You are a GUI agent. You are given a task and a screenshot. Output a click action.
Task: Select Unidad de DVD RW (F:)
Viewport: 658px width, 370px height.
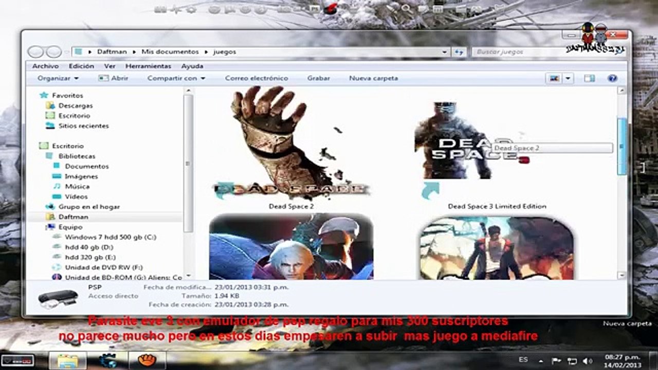click(x=103, y=268)
